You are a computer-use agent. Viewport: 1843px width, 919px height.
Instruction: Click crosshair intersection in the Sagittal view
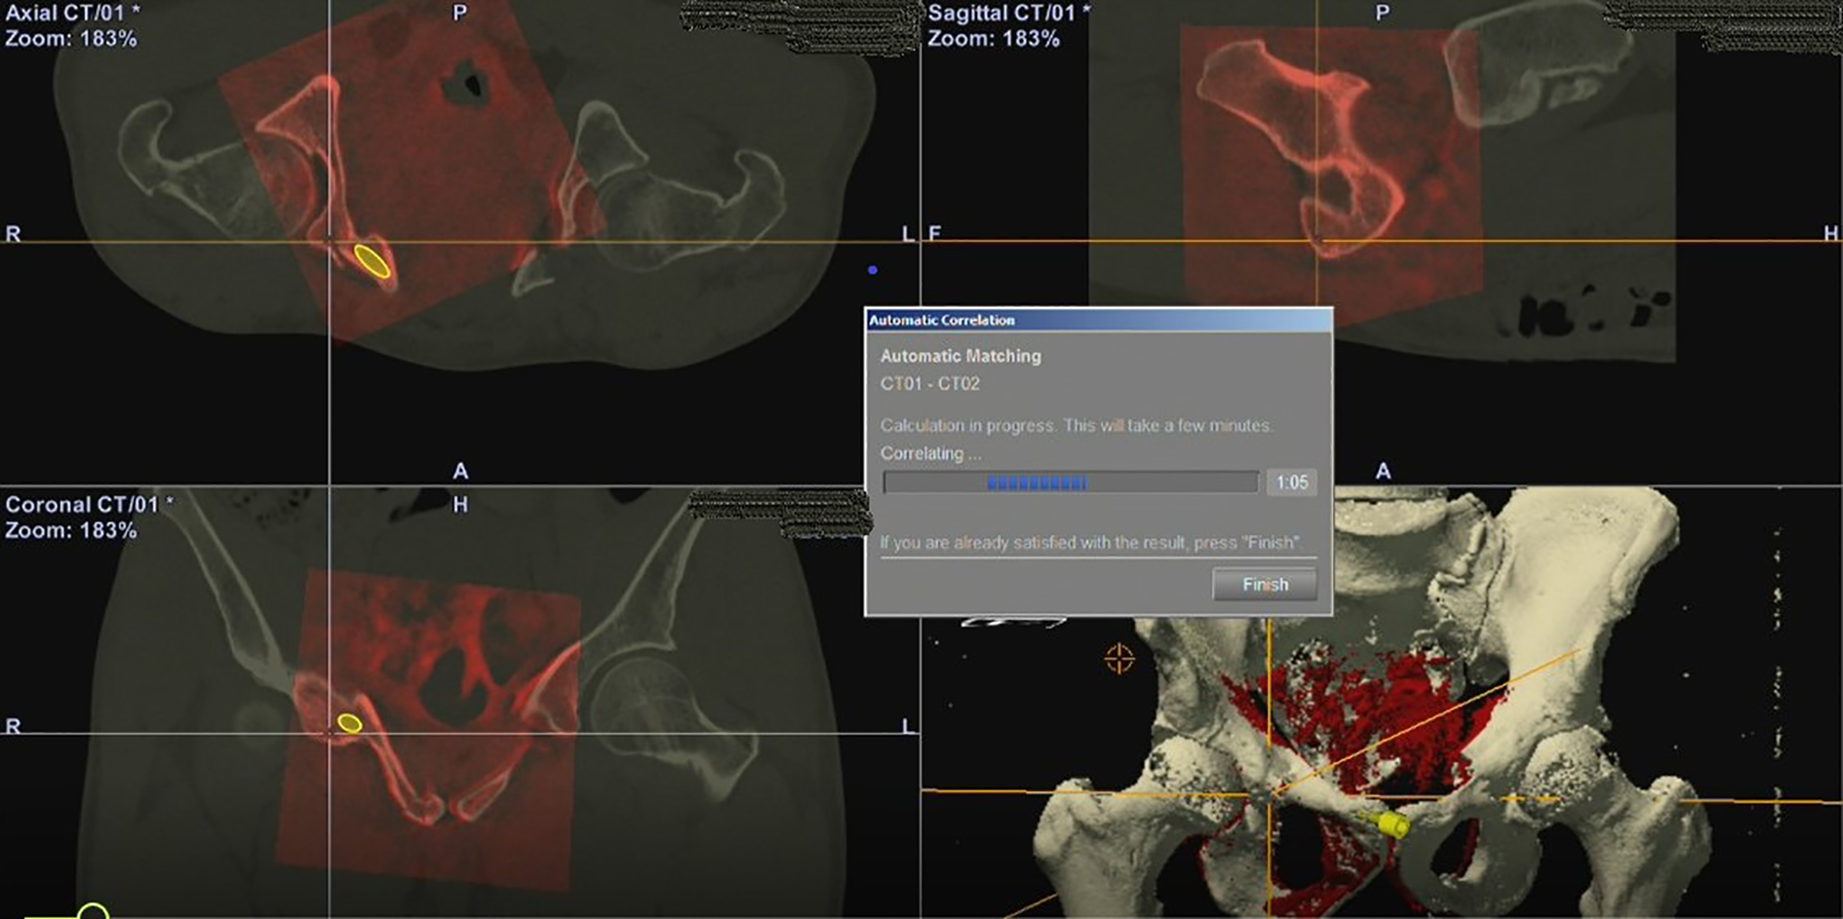pyautogui.click(x=1317, y=240)
